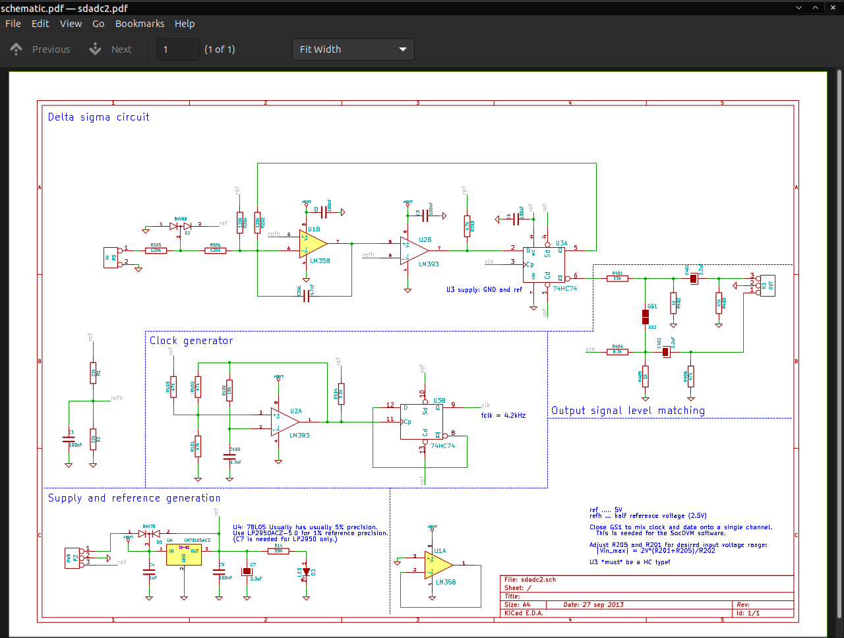
Task: Click 'U3 supply: GND and ref' note
Action: click(484, 290)
